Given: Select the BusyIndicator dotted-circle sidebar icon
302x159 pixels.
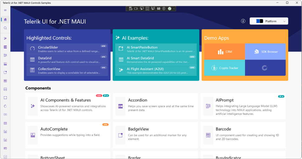Looking at the screenshot, I should (5, 106).
